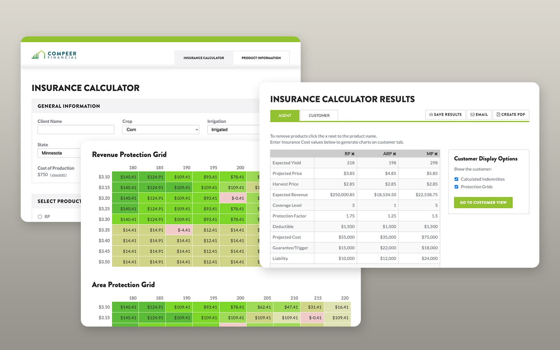
Task: Open the Insurance Calculator nav tab
Action: (204, 58)
